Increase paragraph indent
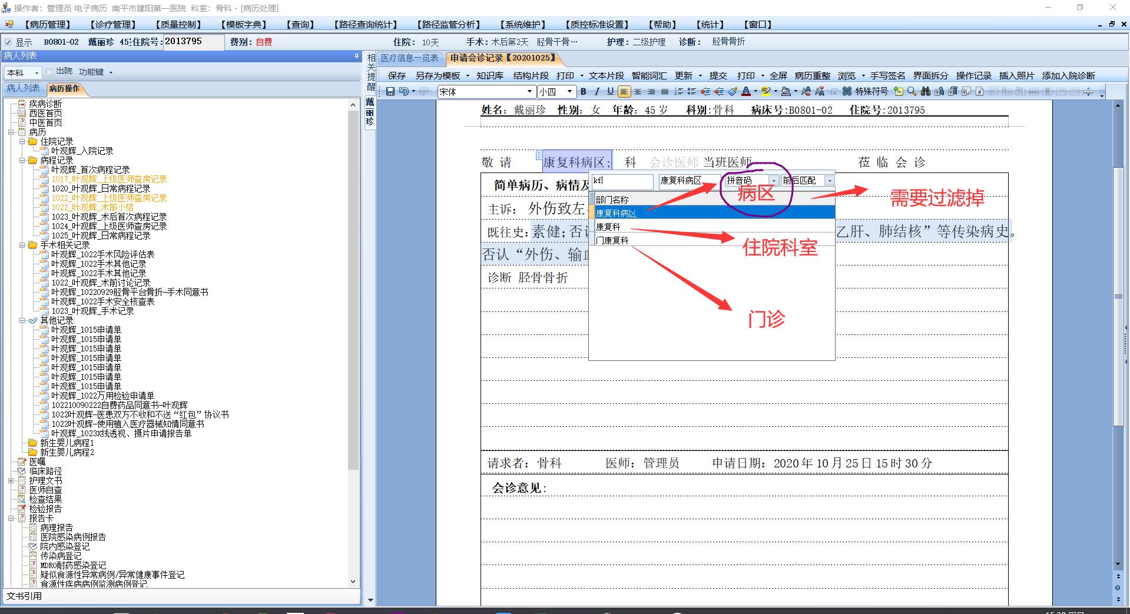 719,91
